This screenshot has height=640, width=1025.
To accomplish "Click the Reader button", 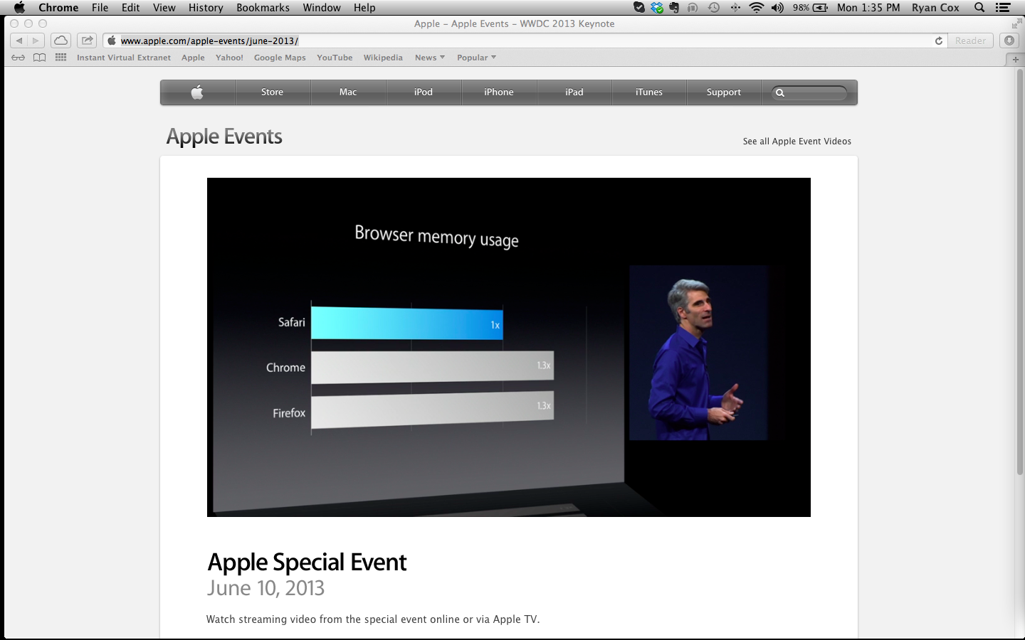I will (971, 41).
